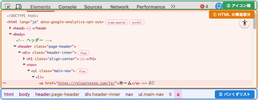
Task: Open the ellipsis beside the selected anchor row
Action: (4, 83)
